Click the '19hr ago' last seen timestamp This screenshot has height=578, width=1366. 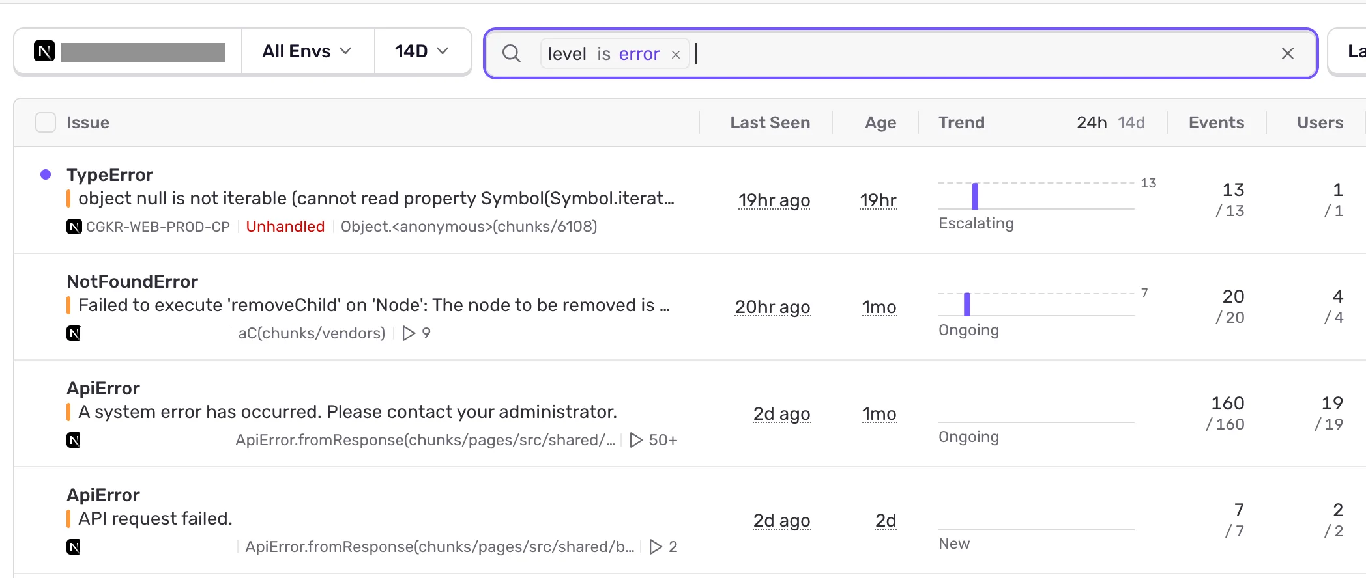[x=774, y=200]
